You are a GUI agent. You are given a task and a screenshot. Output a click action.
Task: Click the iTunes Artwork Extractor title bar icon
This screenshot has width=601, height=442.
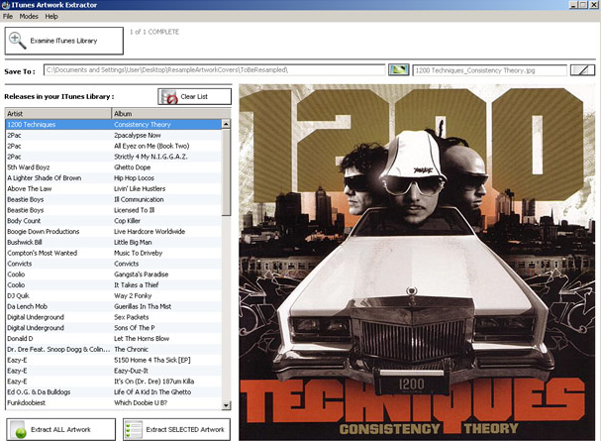[5, 5]
